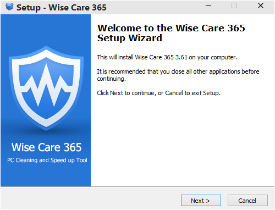Click the empty blue banner area below the tagline
The height and width of the screenshot is (210, 275).
tap(46, 175)
